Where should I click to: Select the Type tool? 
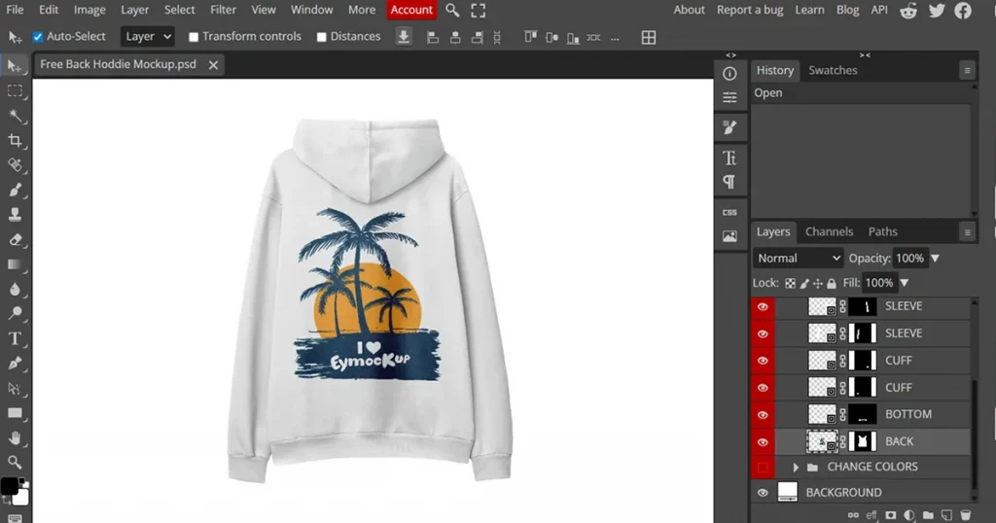coord(15,338)
